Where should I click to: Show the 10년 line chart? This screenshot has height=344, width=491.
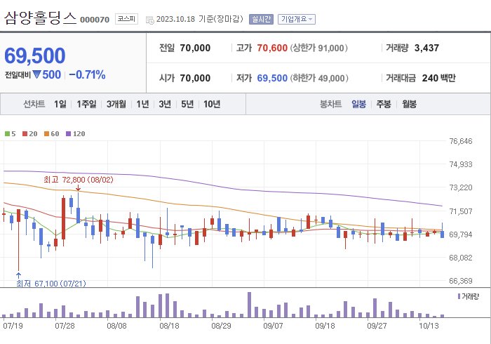tap(212, 104)
